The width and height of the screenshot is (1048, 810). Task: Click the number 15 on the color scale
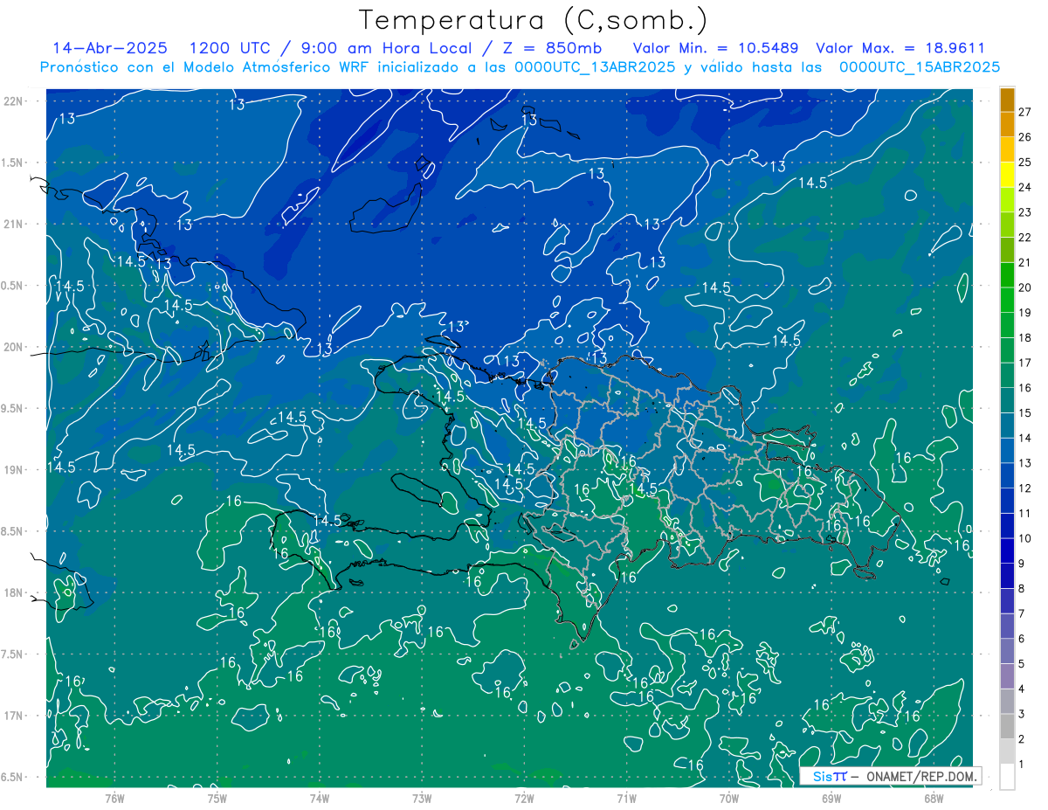coord(1024,412)
